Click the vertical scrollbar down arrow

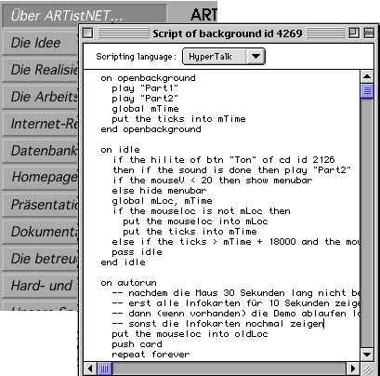point(367,355)
